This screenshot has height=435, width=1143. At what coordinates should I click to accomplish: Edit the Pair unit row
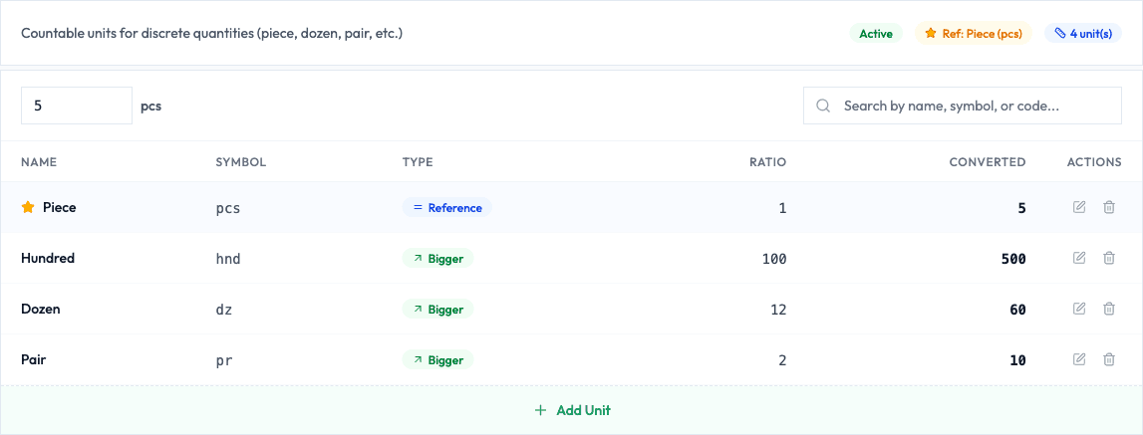click(1079, 359)
